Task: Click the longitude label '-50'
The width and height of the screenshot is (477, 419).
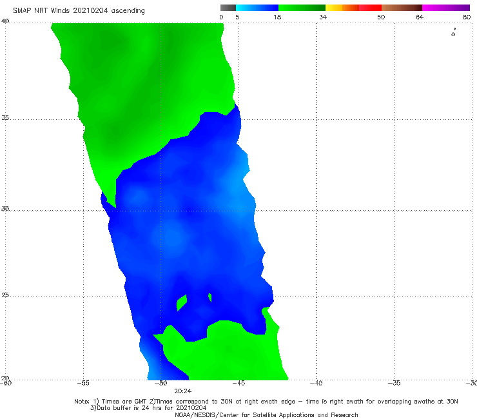Action: (x=161, y=383)
